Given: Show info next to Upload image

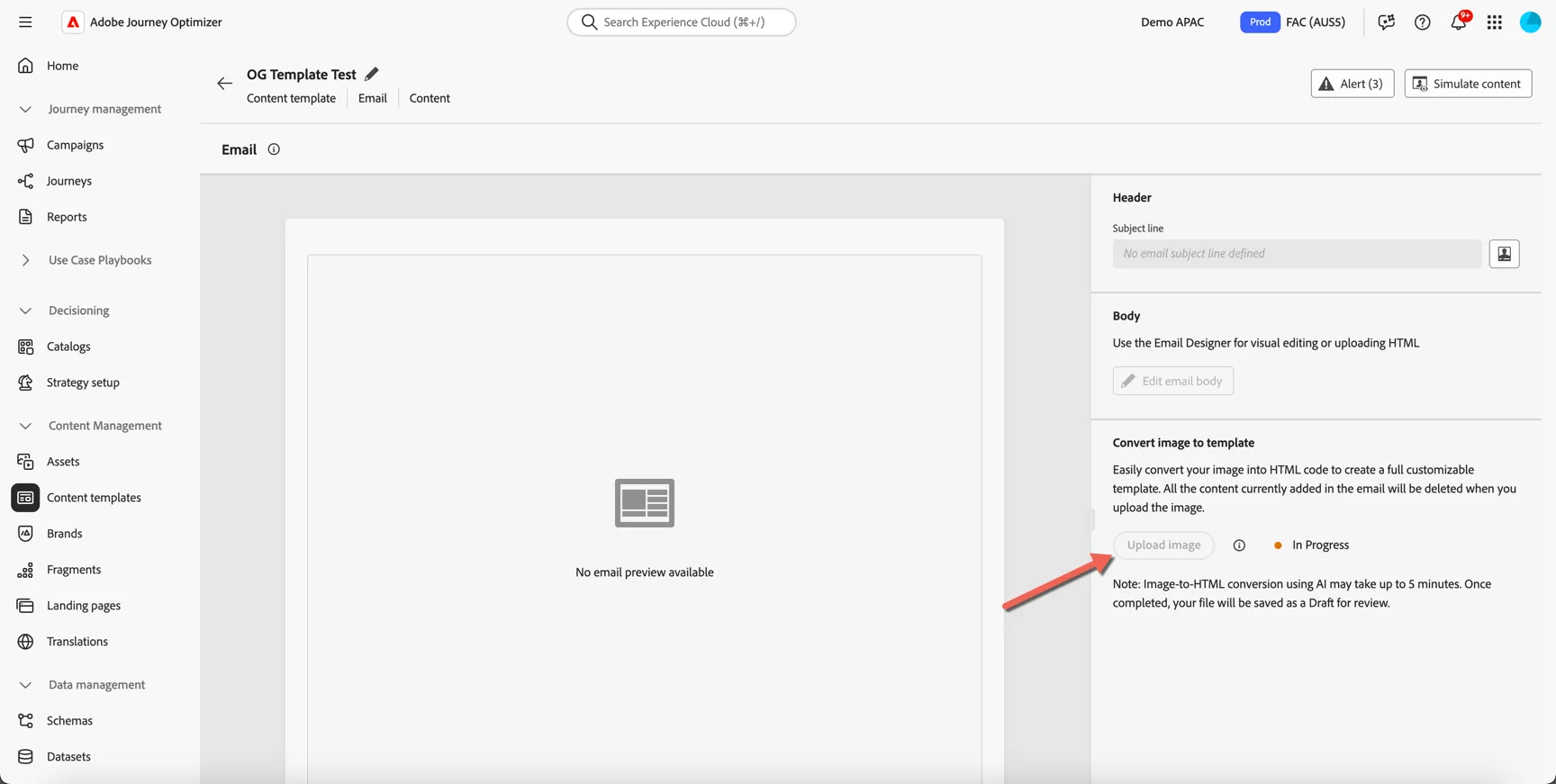Looking at the screenshot, I should click(x=1239, y=545).
